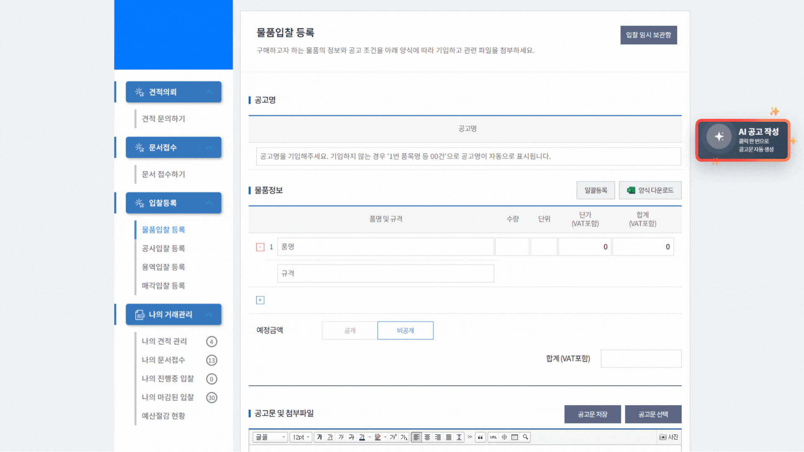The width and height of the screenshot is (804, 452).
Task: Apply superscript formatting in the editor
Action: (392, 437)
